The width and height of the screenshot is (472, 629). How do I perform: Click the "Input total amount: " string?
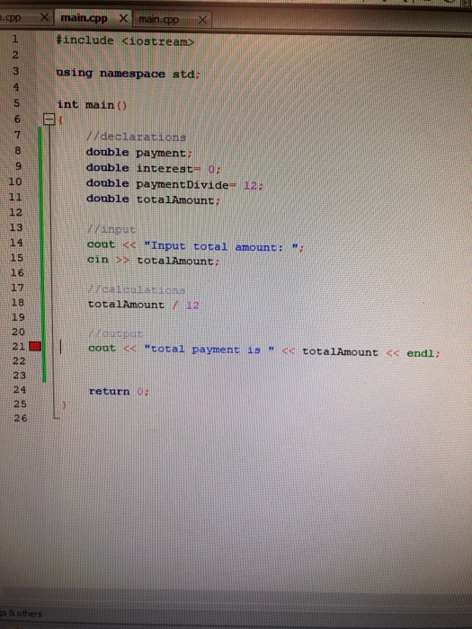pos(221,247)
